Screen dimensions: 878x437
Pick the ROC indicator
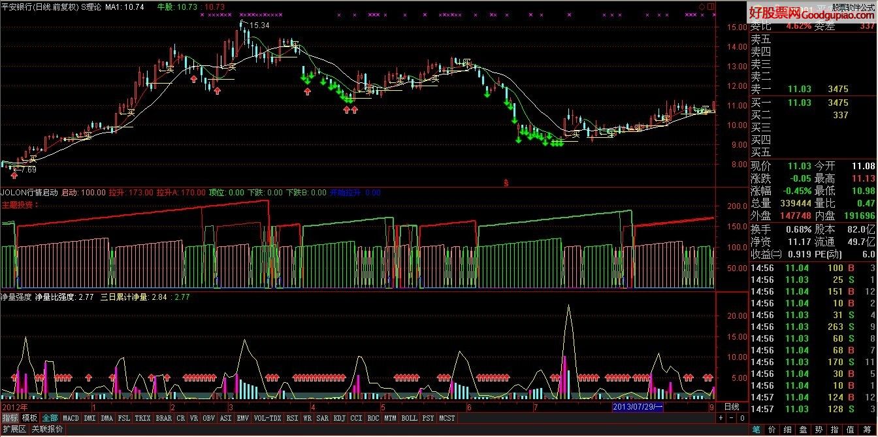coord(374,417)
